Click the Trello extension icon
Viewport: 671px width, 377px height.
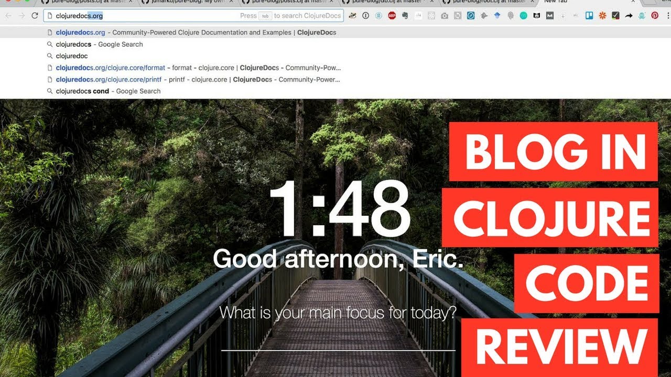click(589, 16)
